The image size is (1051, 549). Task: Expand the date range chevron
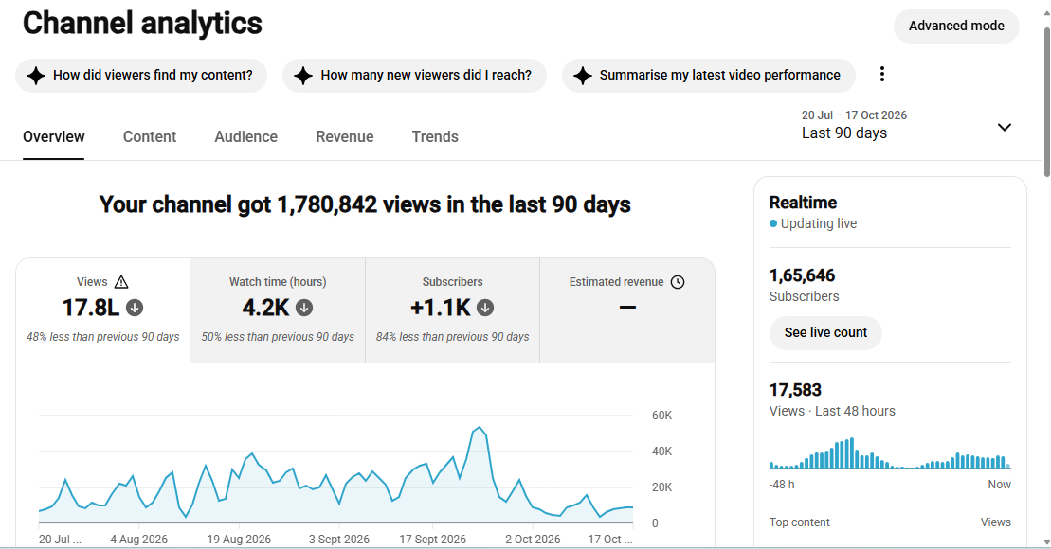coord(1004,127)
